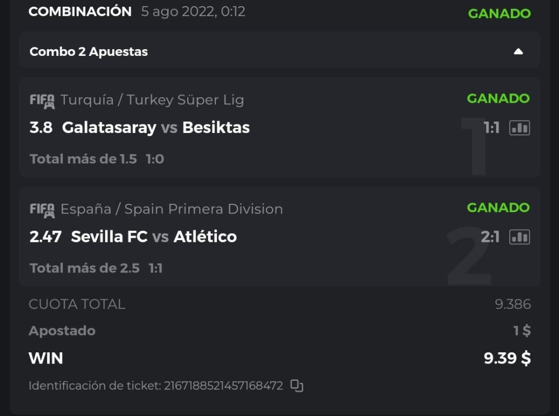Viewport: 559px width, 416px height.
Task: Collapse the Combo 2 Apuestas section
Action: pos(518,51)
